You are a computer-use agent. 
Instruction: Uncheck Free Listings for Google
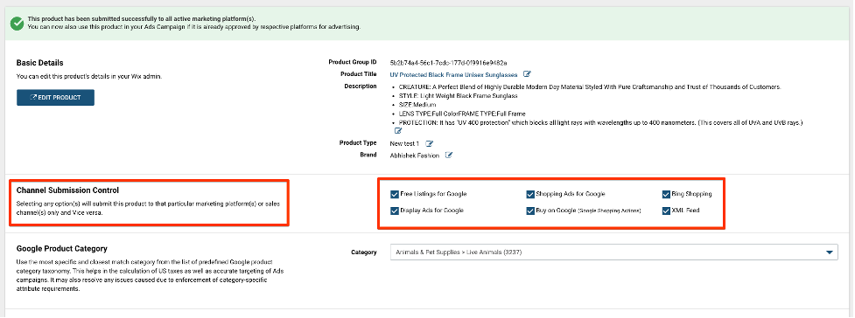click(x=394, y=194)
